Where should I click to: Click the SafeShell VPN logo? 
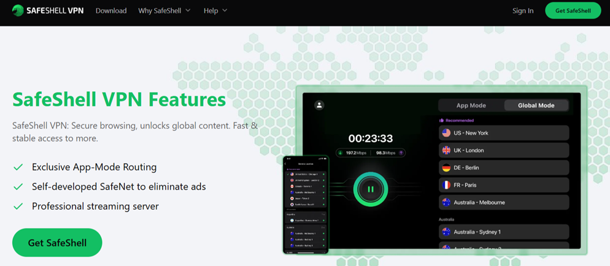[48, 10]
